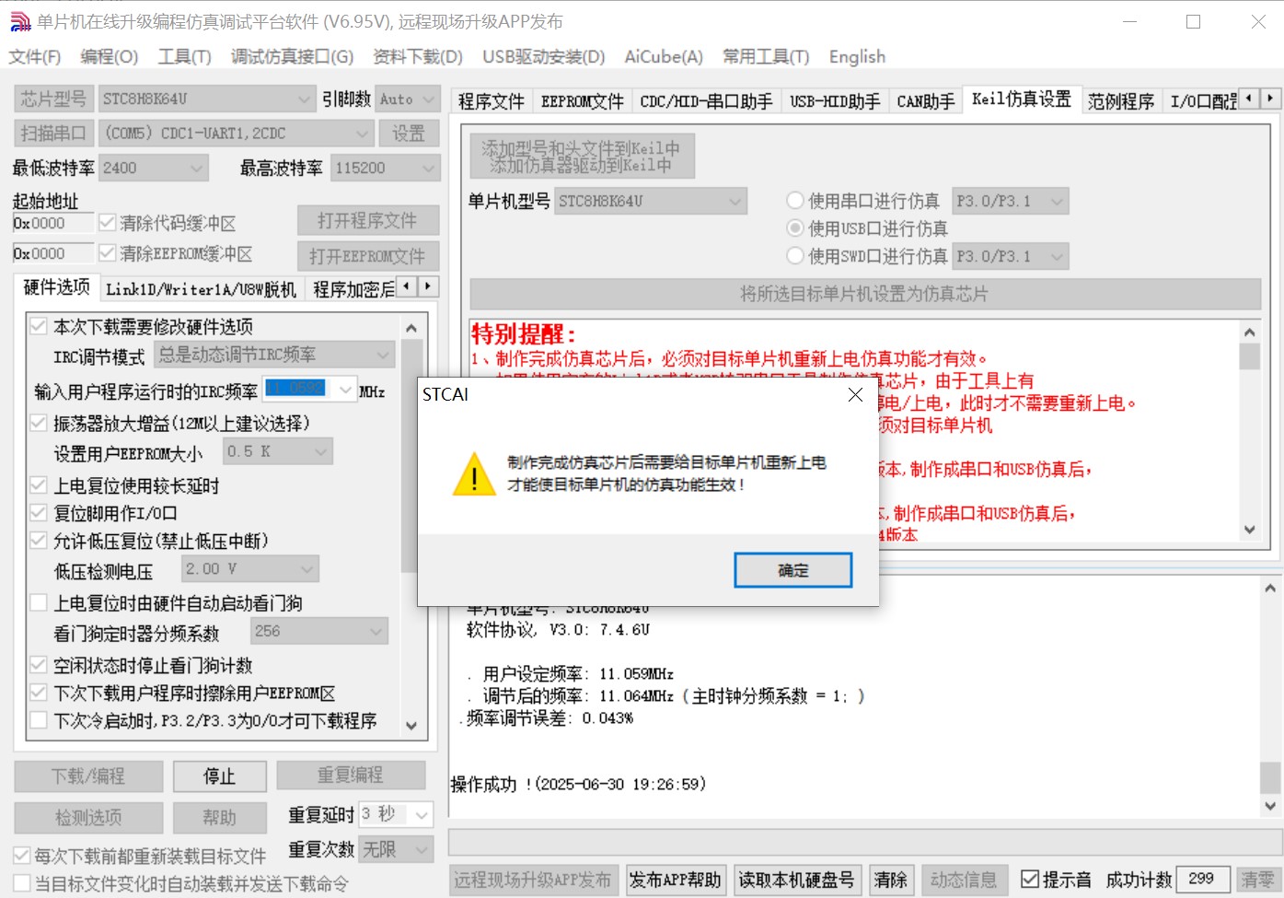The width and height of the screenshot is (1284, 898).
Task: Toggle 清除EEPROM缓冲区 checkbox
Action: 107,252
